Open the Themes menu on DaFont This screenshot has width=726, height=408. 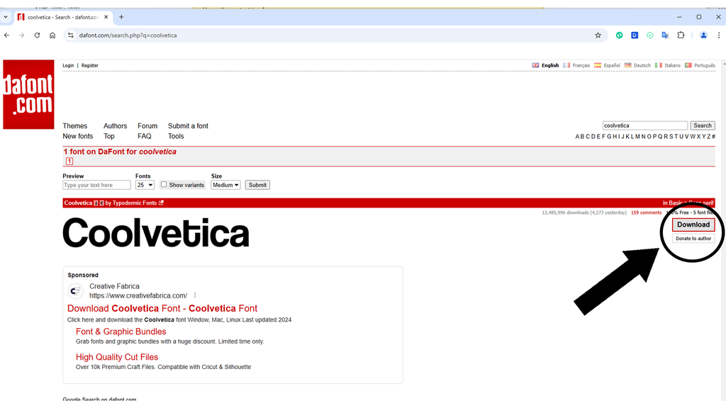(76, 125)
